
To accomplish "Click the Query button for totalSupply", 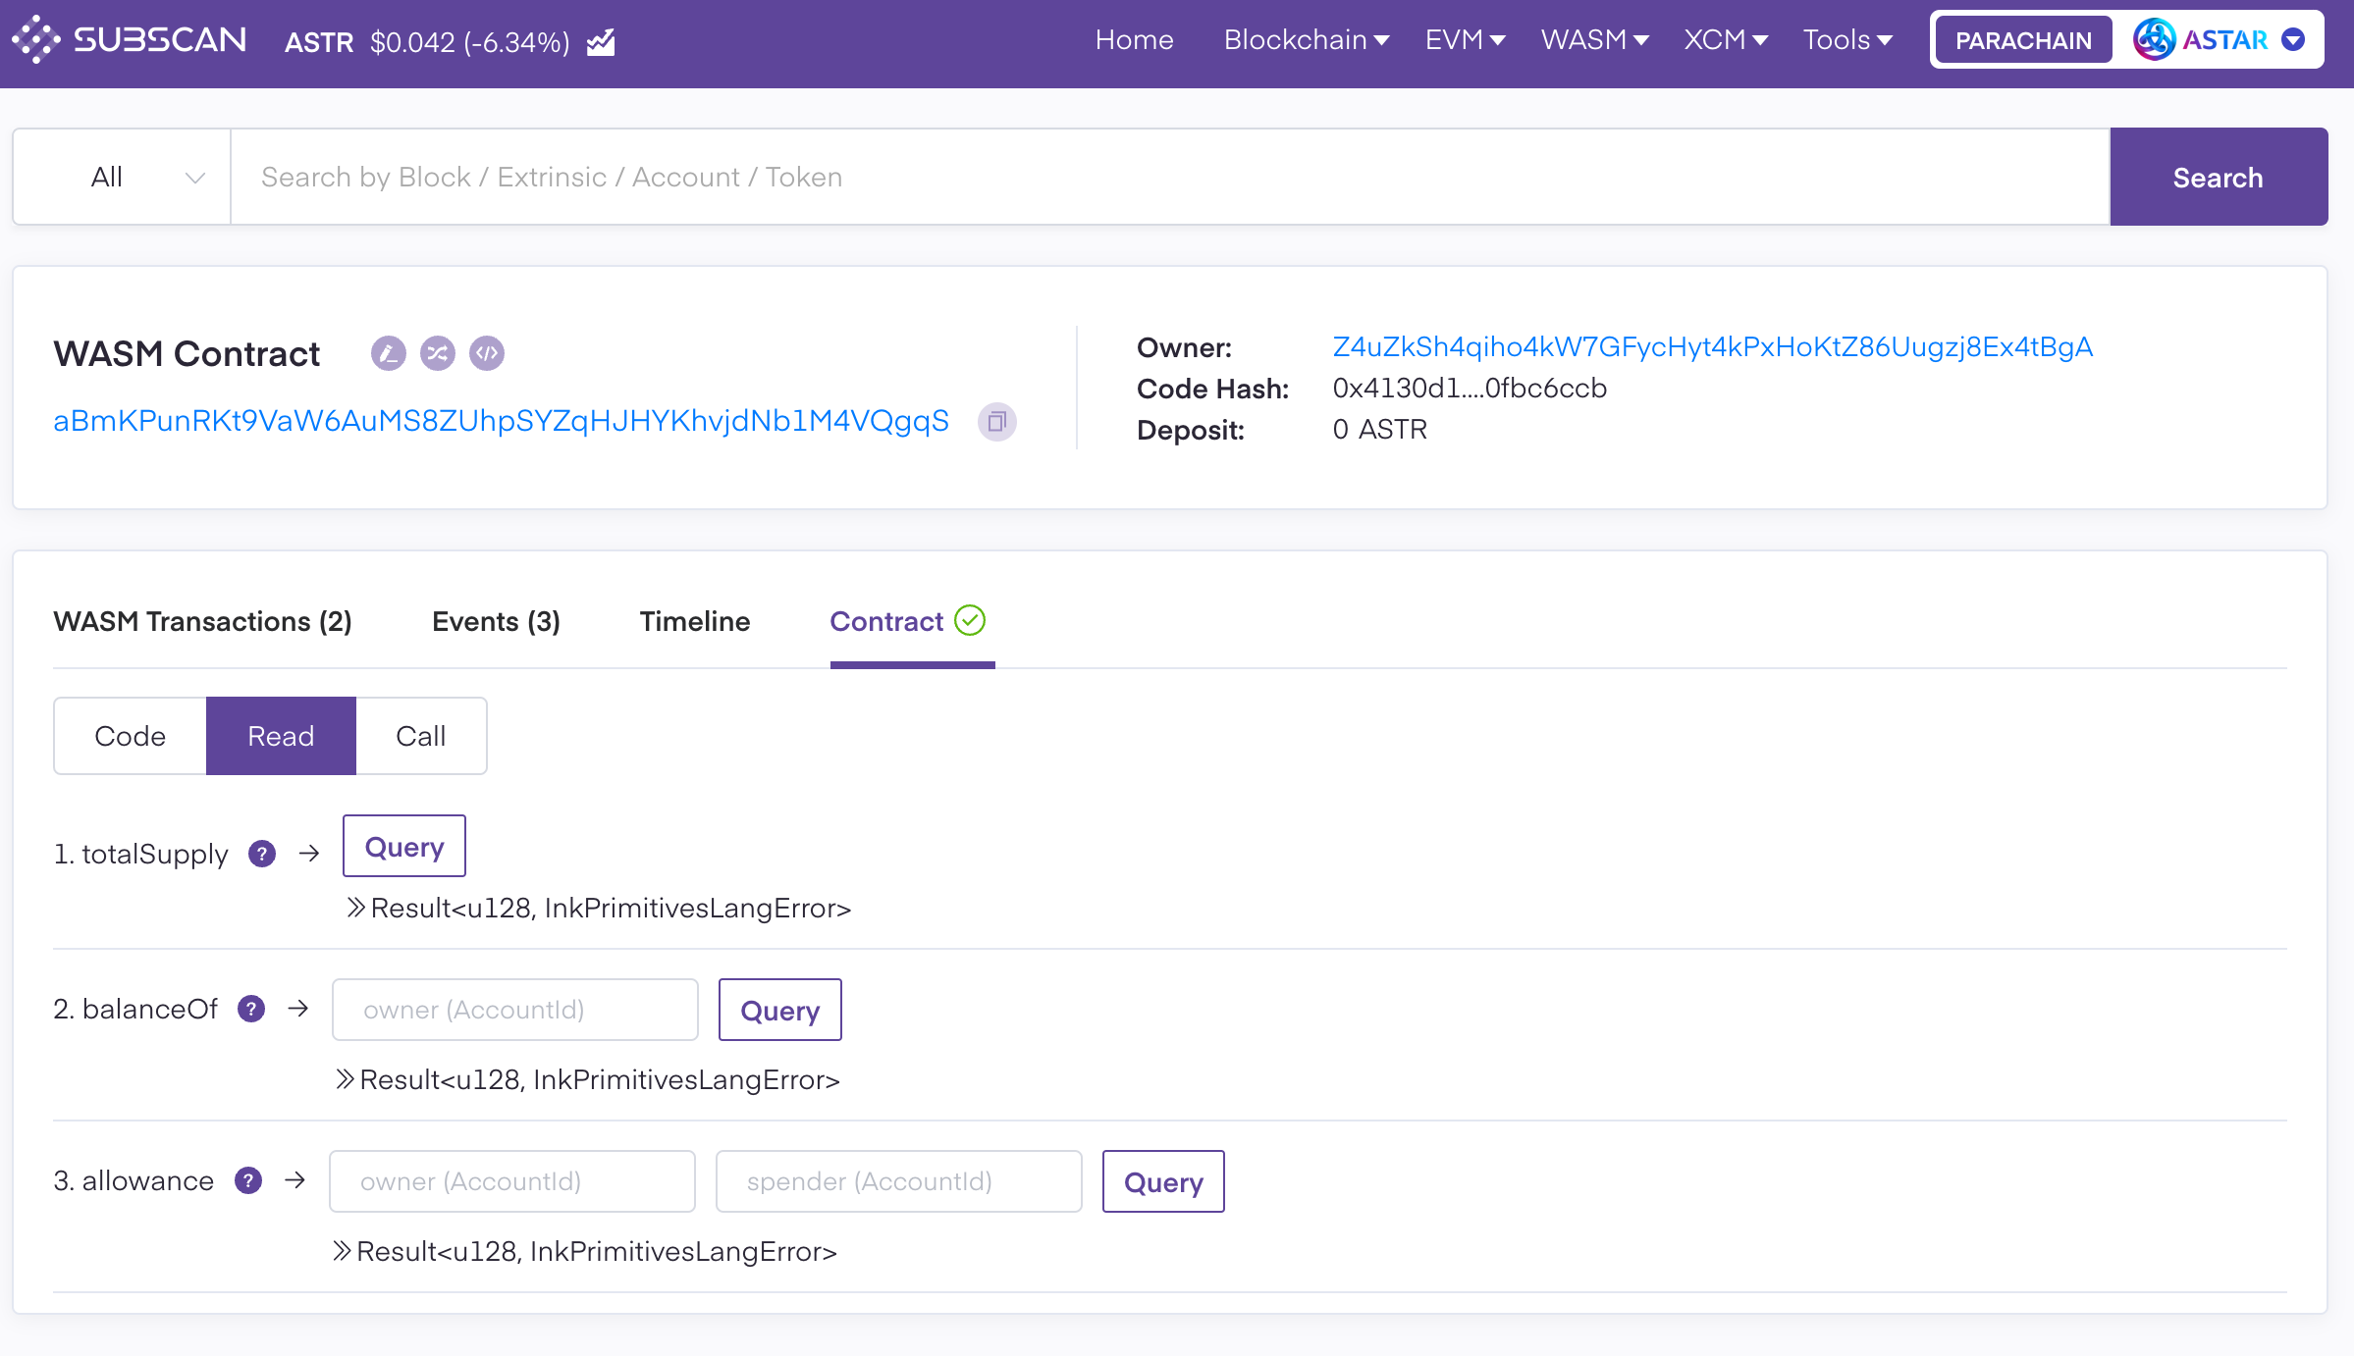I will click(403, 846).
